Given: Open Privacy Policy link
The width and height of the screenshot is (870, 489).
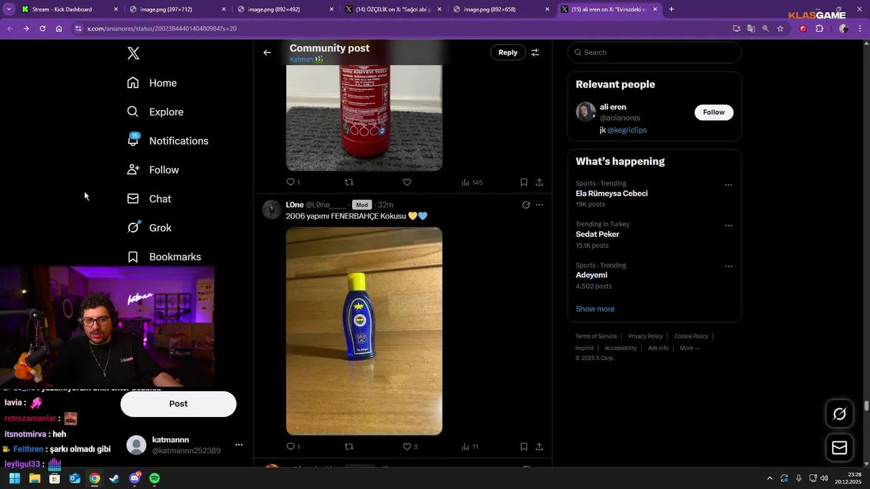Looking at the screenshot, I should click(645, 336).
